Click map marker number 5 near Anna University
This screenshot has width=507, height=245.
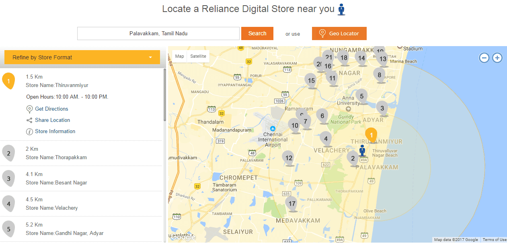pyautogui.click(x=362, y=96)
